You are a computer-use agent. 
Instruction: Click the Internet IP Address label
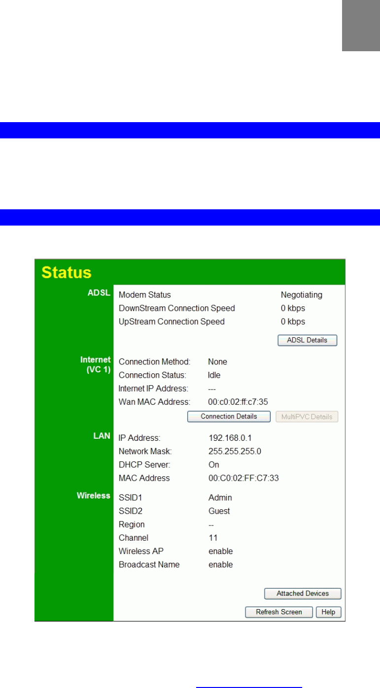154,388
